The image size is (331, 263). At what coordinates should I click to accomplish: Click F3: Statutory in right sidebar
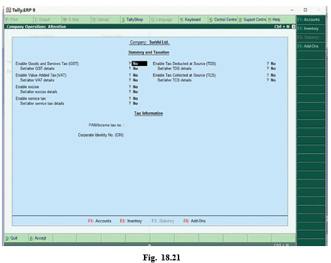[x=311, y=37]
